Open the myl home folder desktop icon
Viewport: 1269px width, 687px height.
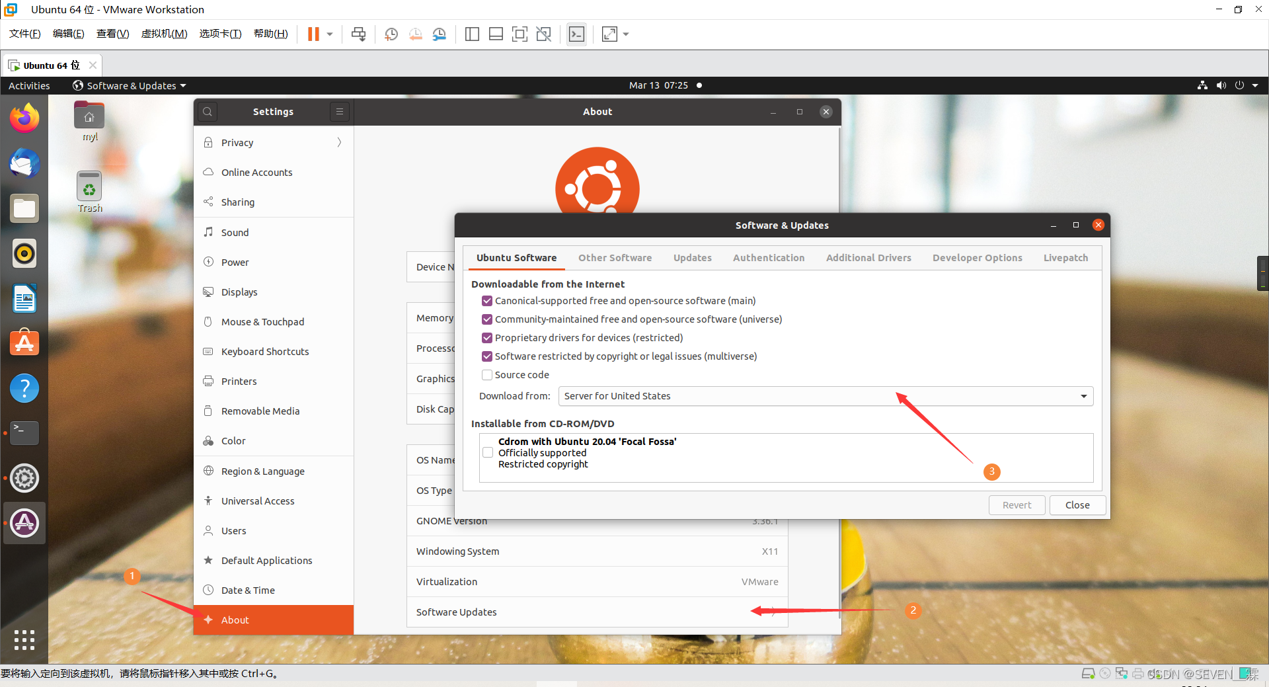point(89,121)
